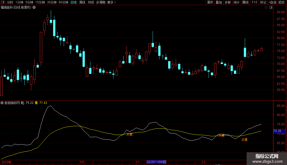This screenshot has width=287, height=165.
Task: Click the panel layout icon at top-left
Action: pos(3,2)
